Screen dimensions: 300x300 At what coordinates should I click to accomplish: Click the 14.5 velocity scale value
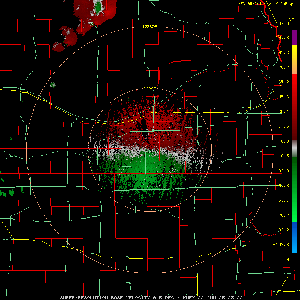point(284,126)
